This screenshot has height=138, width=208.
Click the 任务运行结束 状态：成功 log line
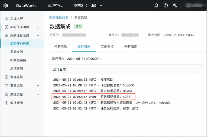(96, 109)
